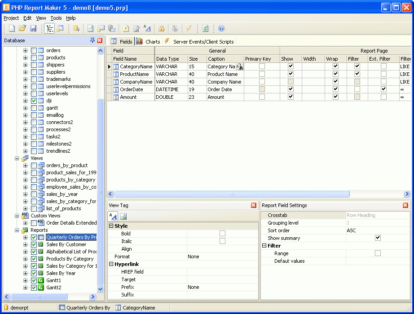Expand the Gantt1 report node

click(25, 280)
